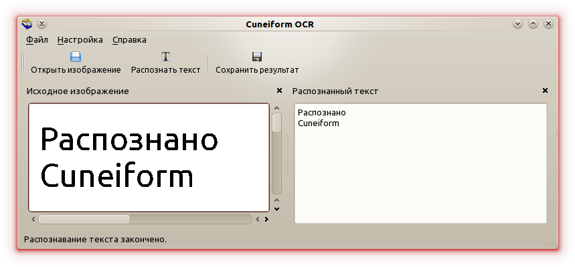Click the second left arrow near scrollbar right end
575x267 pixels.
click(x=258, y=220)
